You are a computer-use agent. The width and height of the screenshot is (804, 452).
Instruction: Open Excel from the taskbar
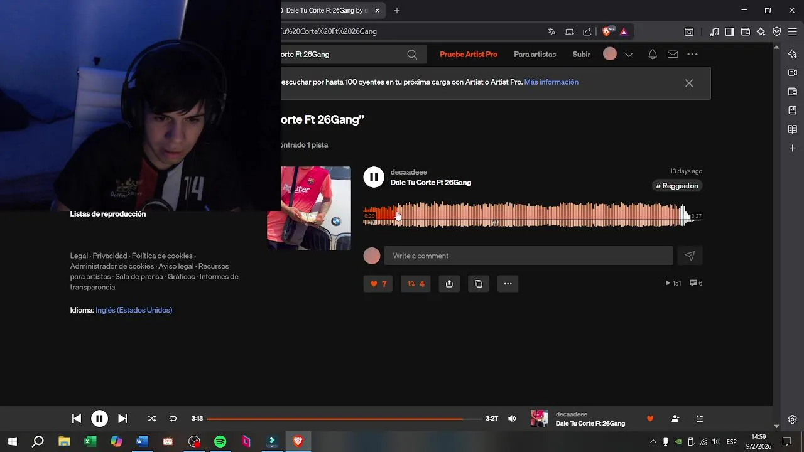click(x=90, y=442)
